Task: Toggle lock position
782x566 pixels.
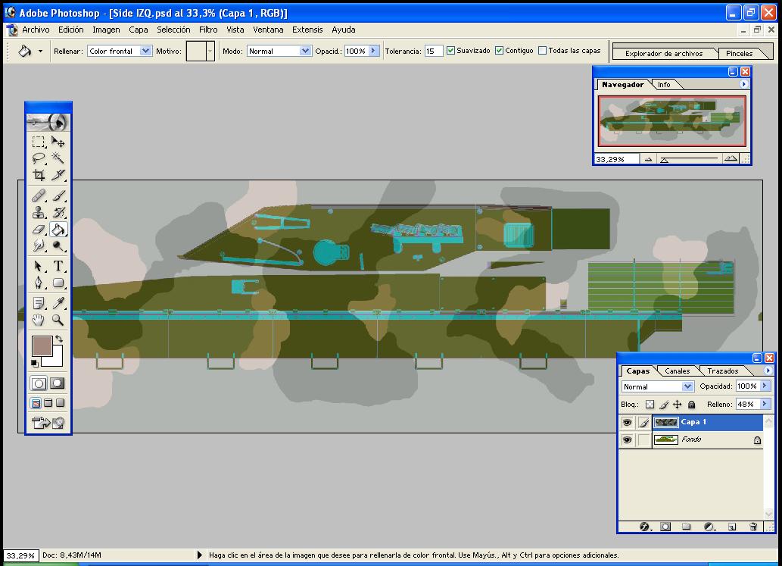Action: coord(677,405)
